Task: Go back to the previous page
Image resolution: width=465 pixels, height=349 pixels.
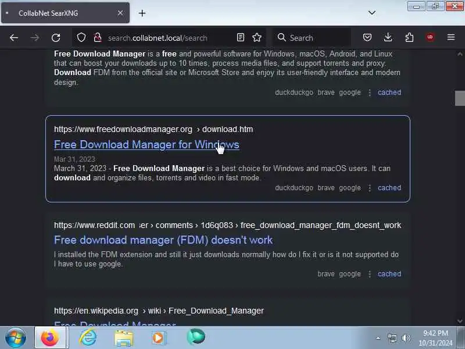Action: [14, 38]
